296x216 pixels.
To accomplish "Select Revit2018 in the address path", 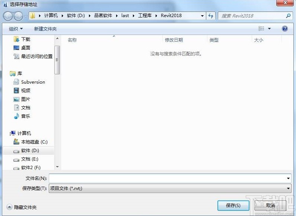I will click(171, 16).
